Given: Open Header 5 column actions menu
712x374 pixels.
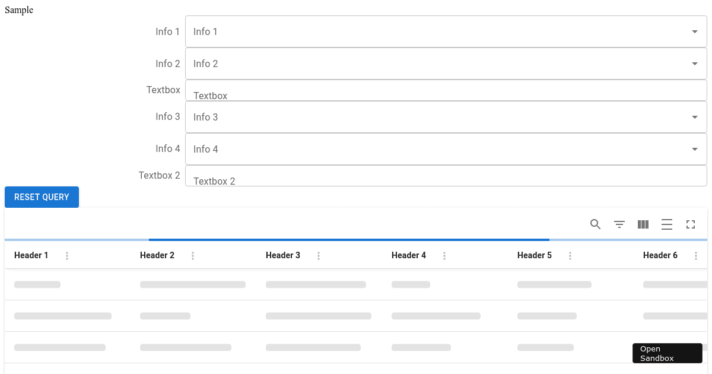Looking at the screenshot, I should [x=570, y=256].
